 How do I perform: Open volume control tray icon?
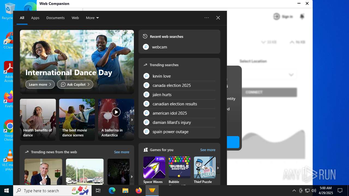(314, 191)
